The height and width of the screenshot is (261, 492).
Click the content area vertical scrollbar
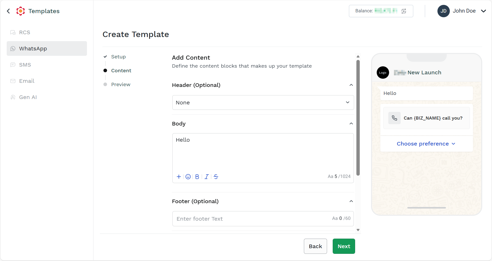coord(358,118)
